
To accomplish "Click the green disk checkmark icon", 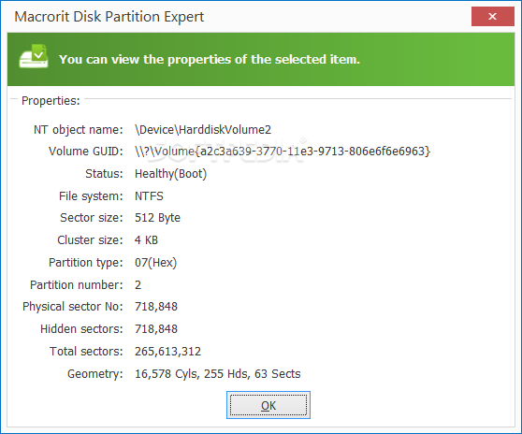I will click(x=34, y=56).
